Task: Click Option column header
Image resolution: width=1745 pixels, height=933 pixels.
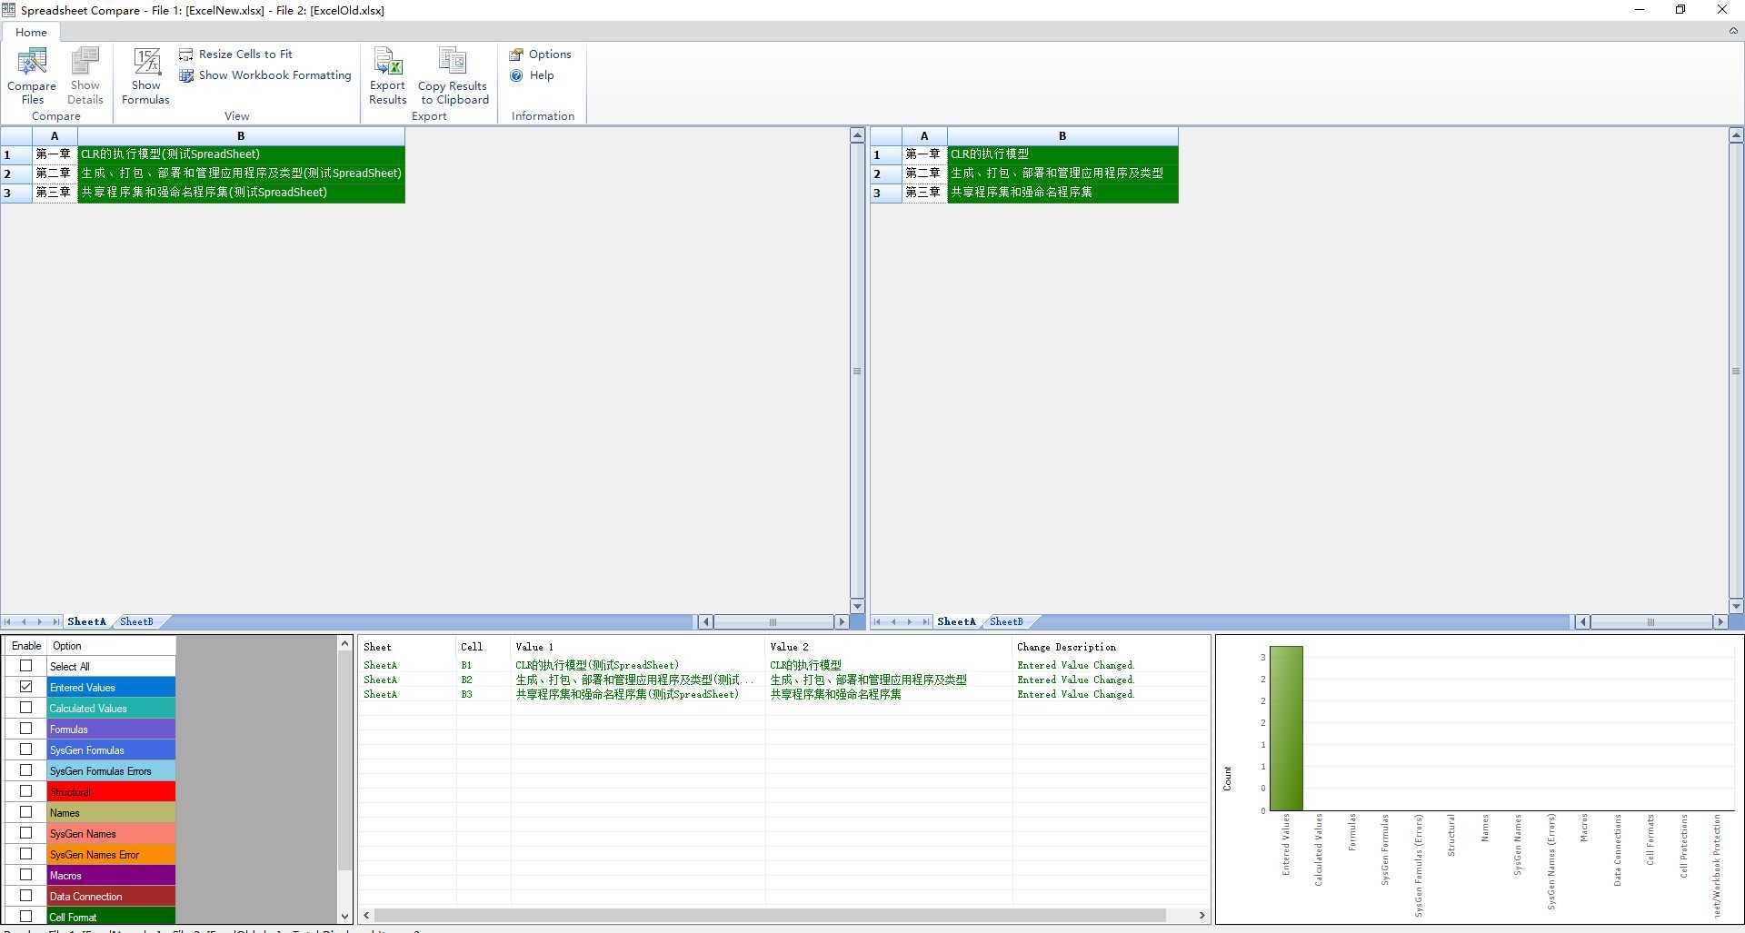Action: coord(110,646)
